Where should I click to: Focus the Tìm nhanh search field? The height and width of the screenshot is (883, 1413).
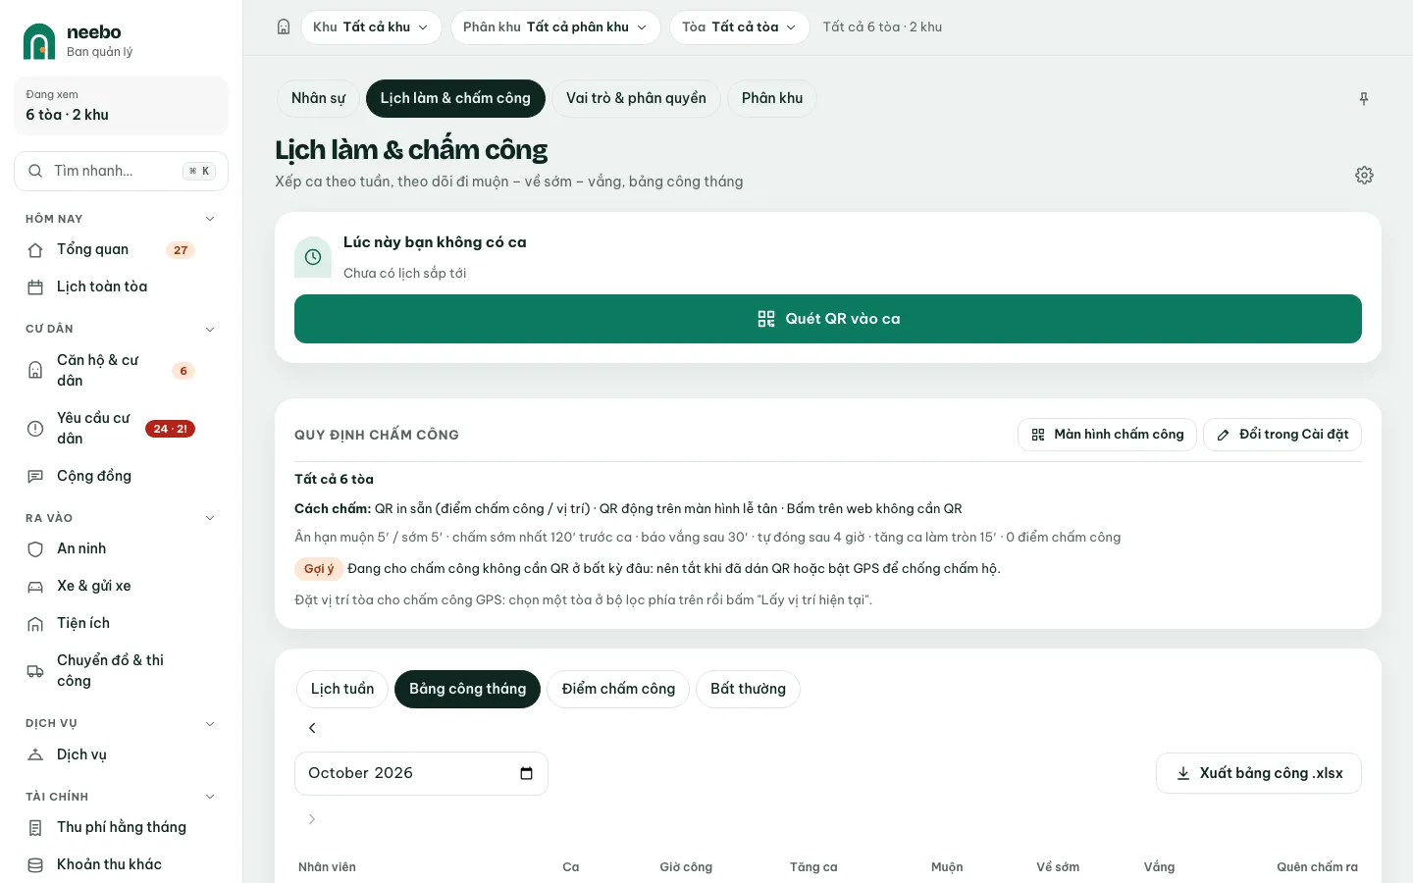pos(121,171)
